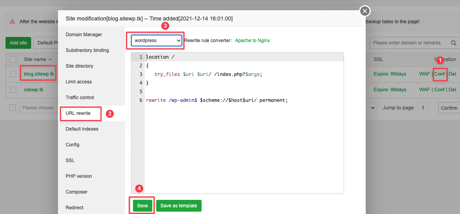Click Expire: 89days SSL link
460x214 pixels.
[x=390, y=74]
